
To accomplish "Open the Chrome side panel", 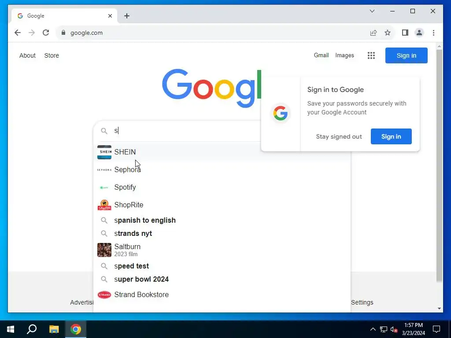I will coord(405,33).
